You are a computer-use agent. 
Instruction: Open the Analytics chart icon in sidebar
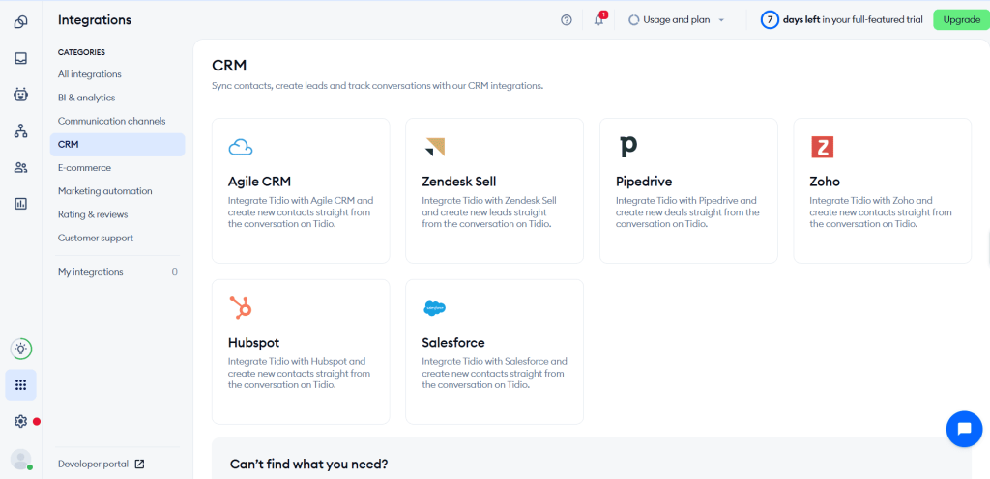pos(21,204)
